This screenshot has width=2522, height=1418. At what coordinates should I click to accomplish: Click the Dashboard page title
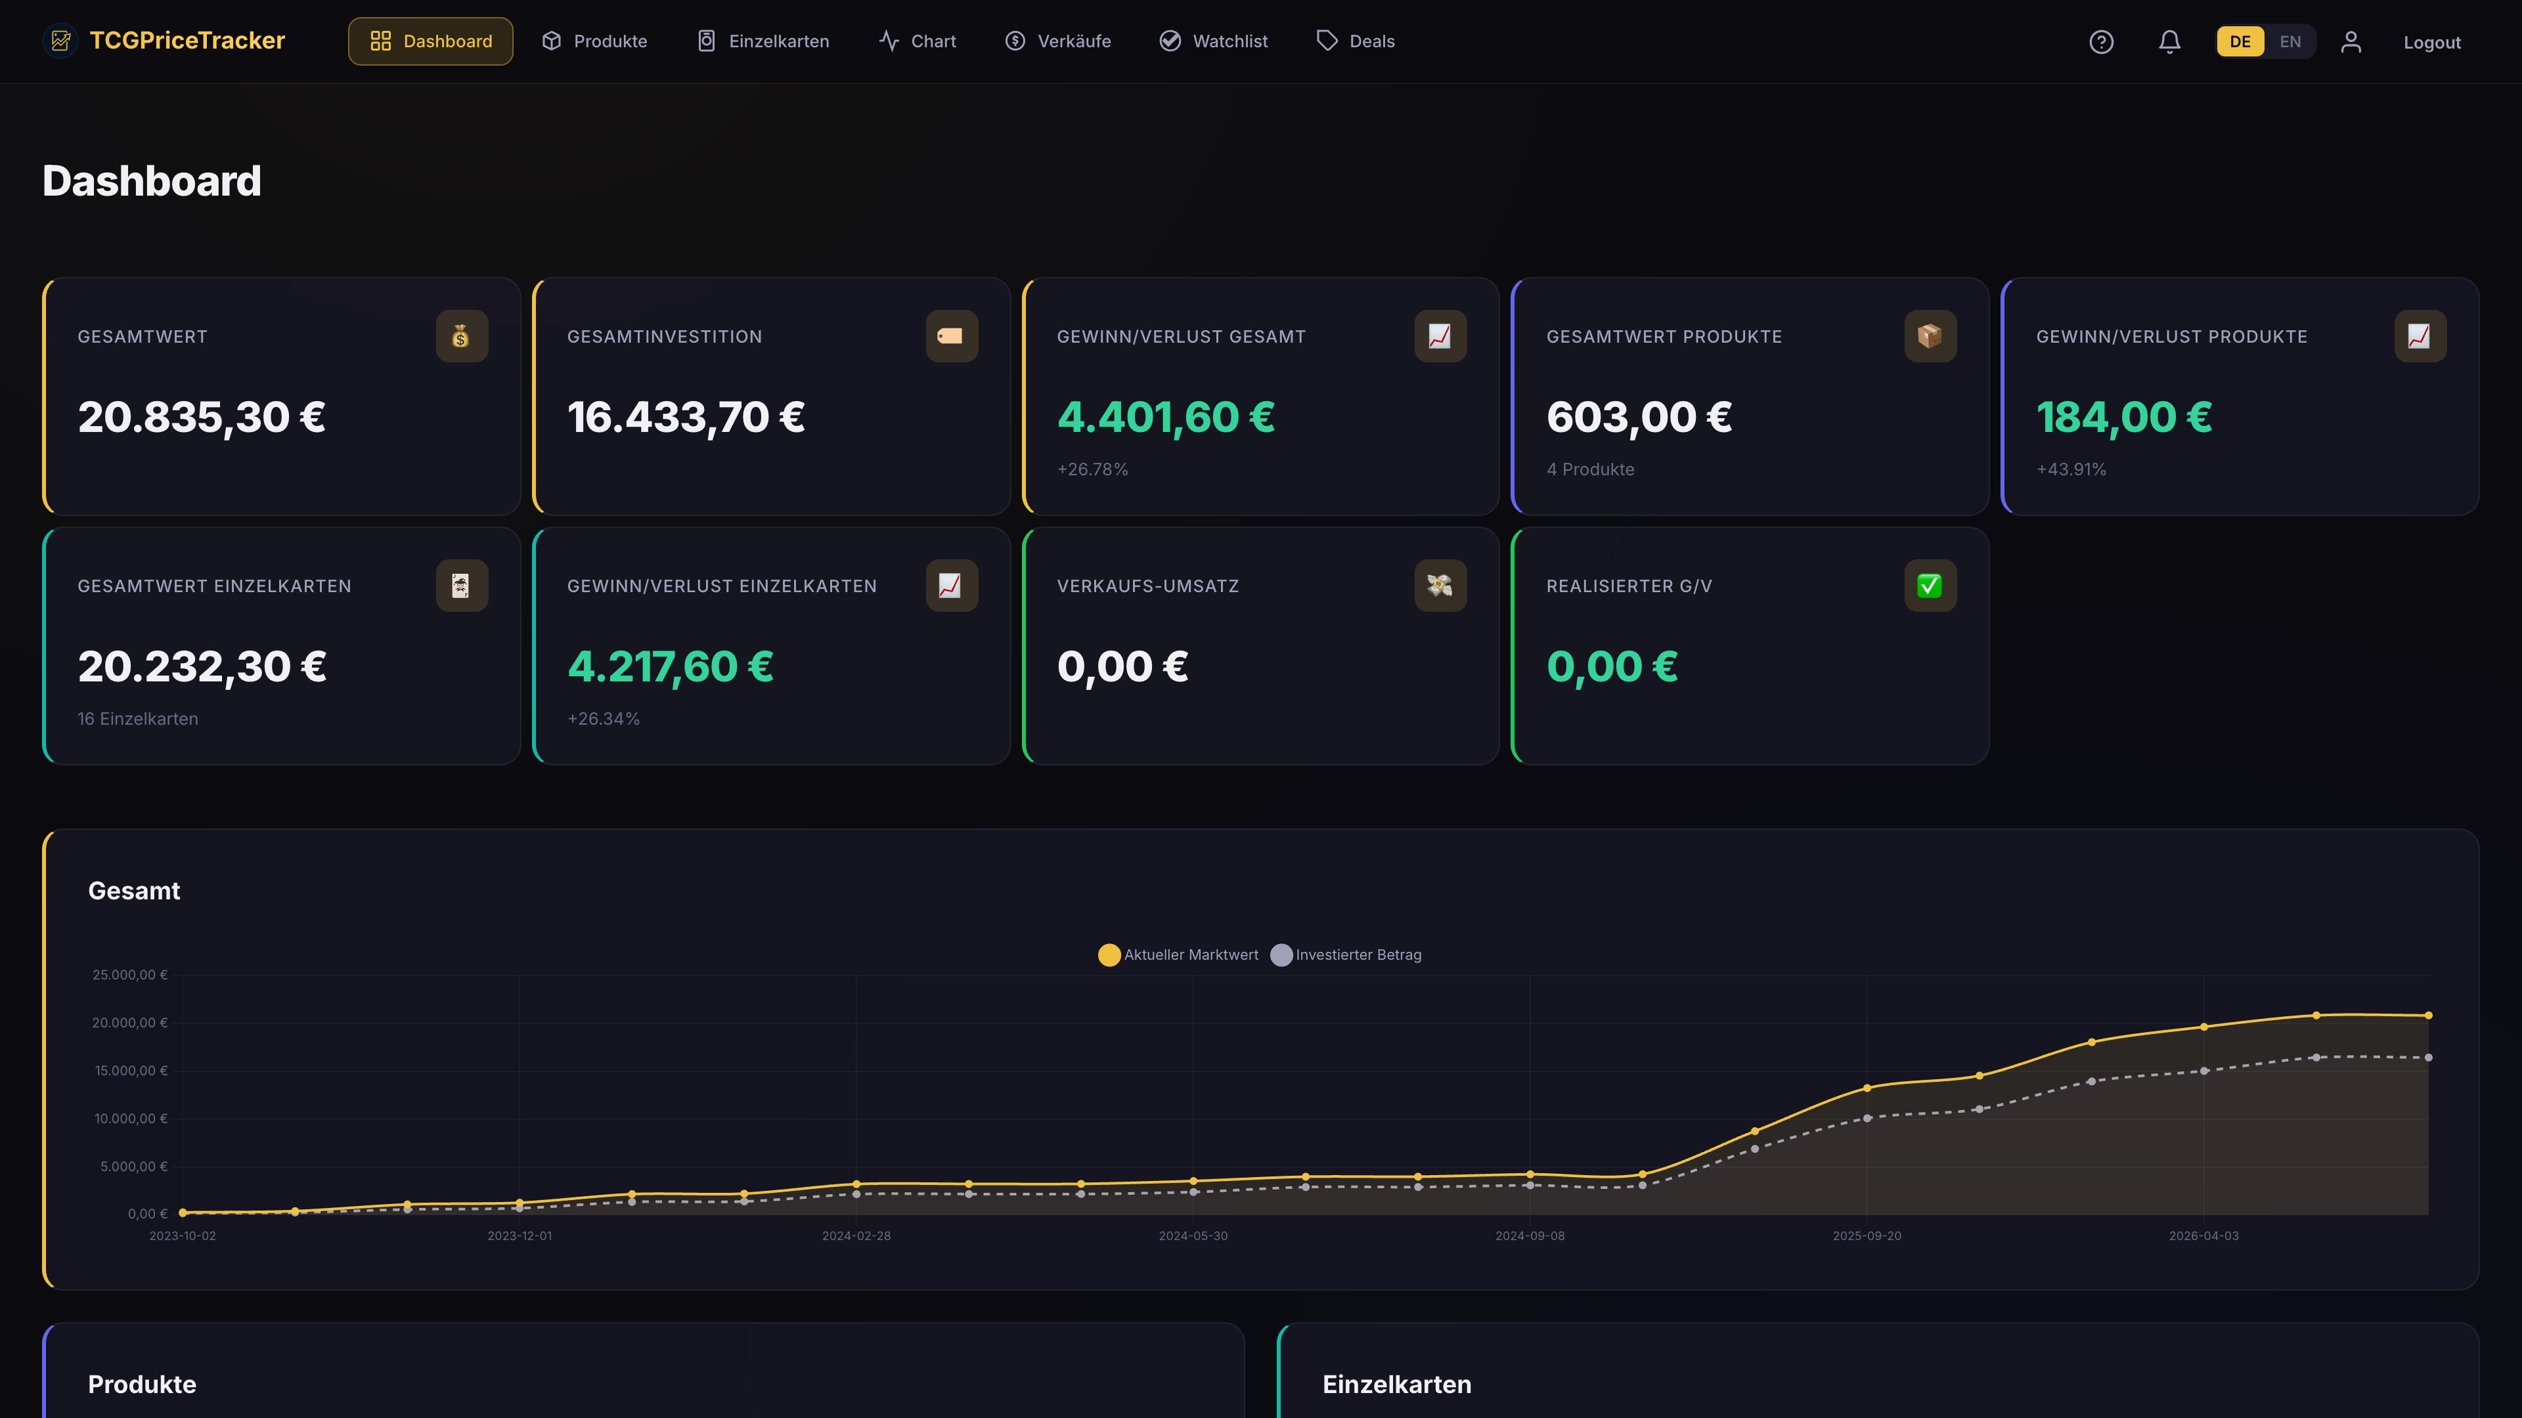(152, 182)
